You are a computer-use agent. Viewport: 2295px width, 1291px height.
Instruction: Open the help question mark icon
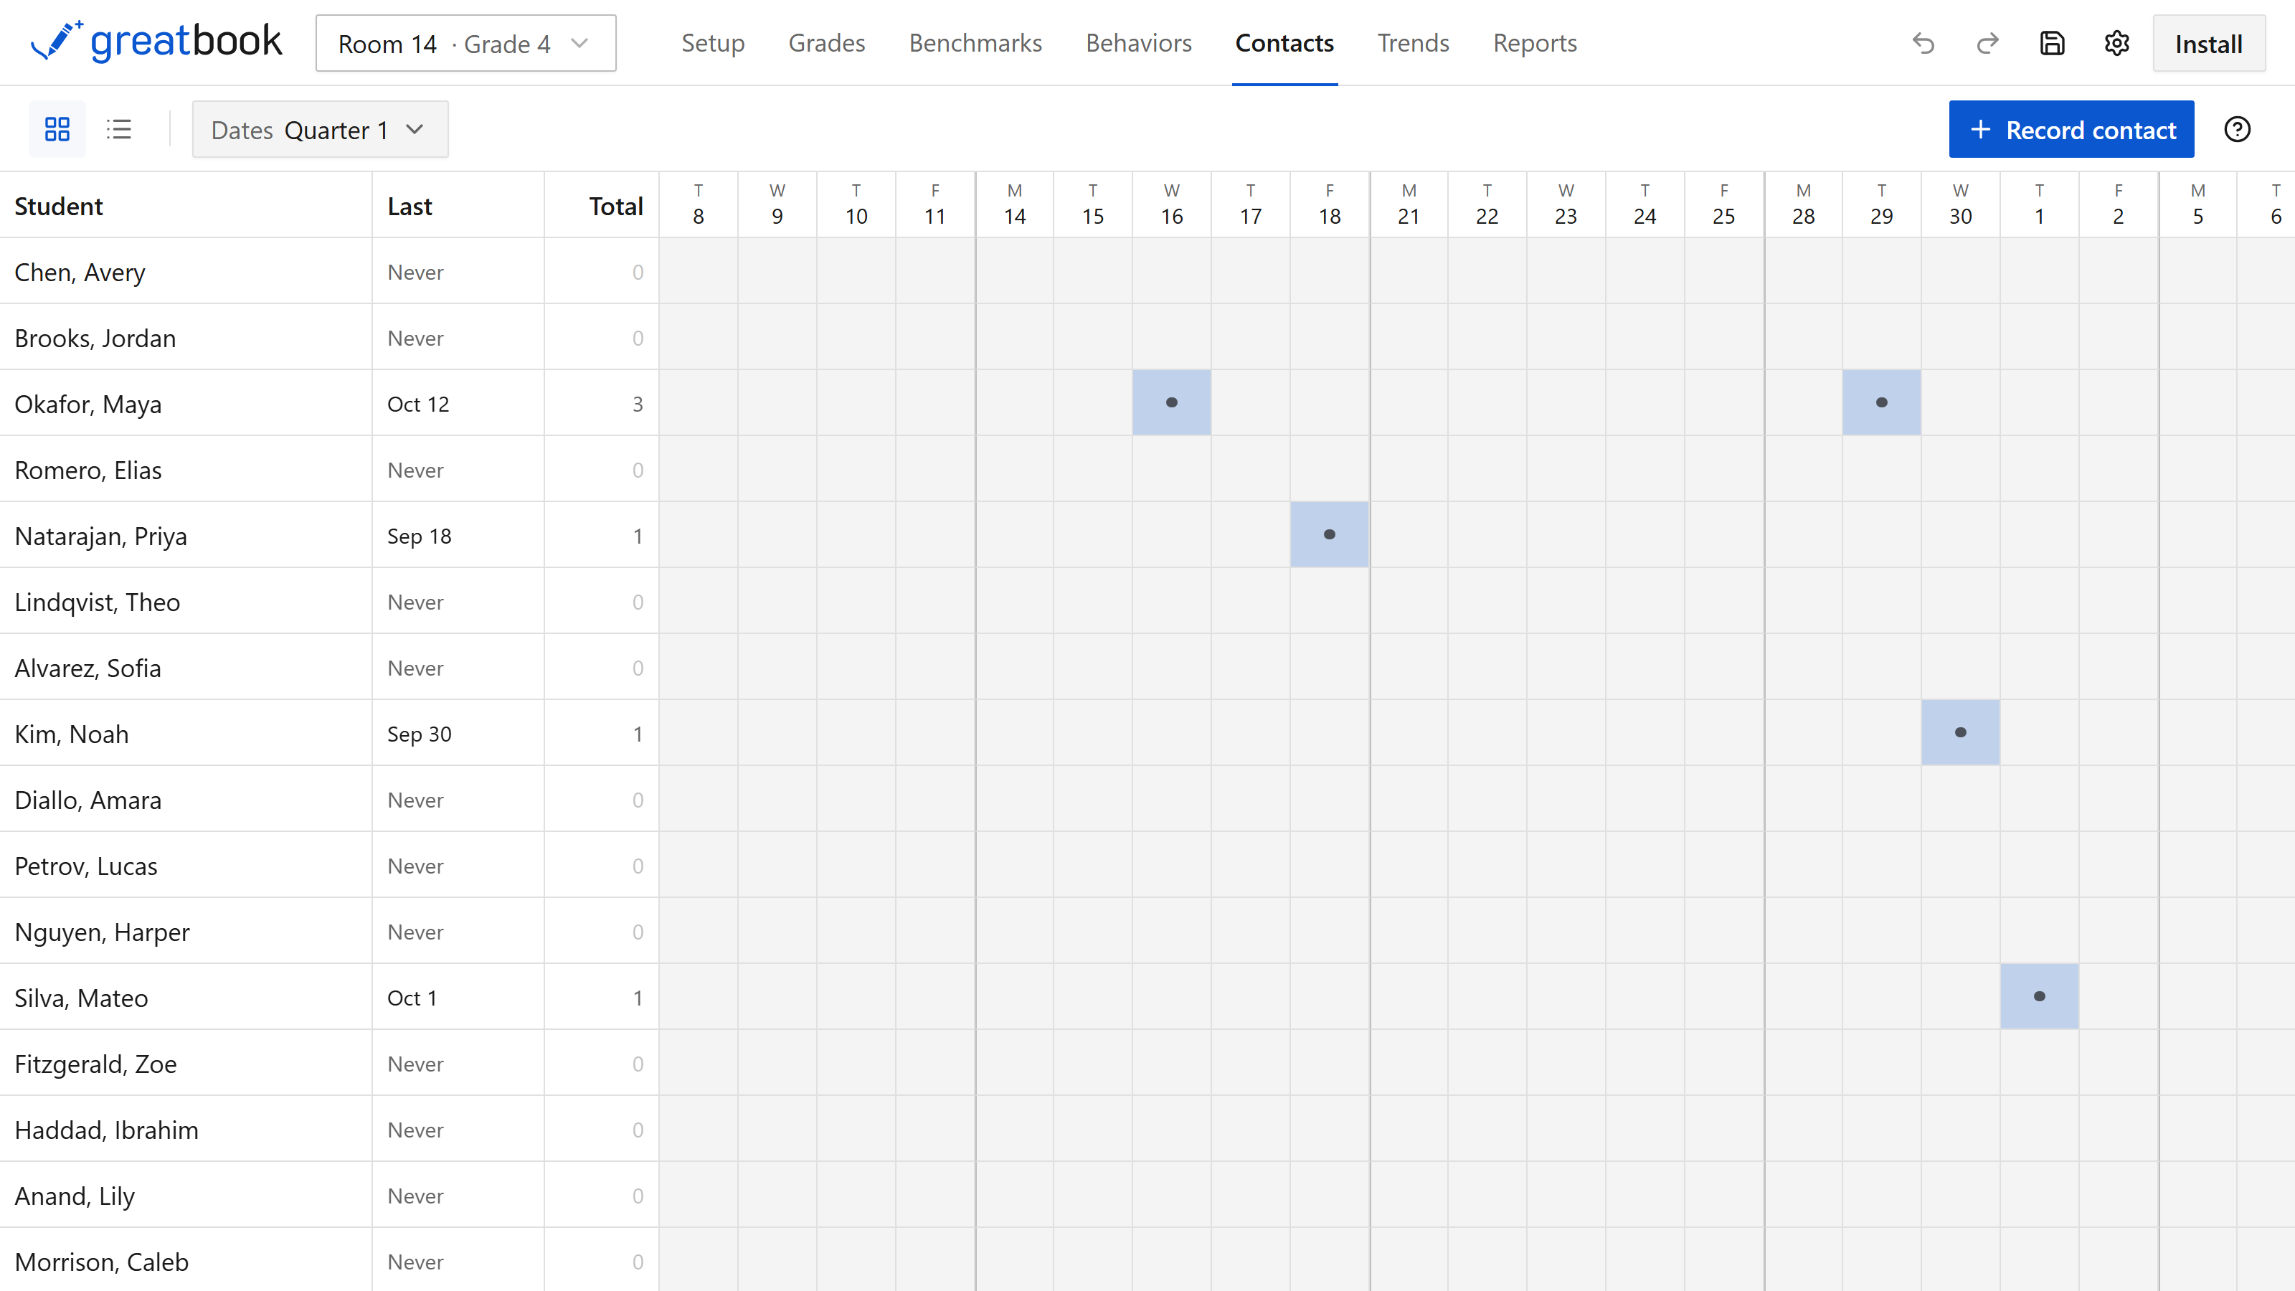(x=2237, y=129)
